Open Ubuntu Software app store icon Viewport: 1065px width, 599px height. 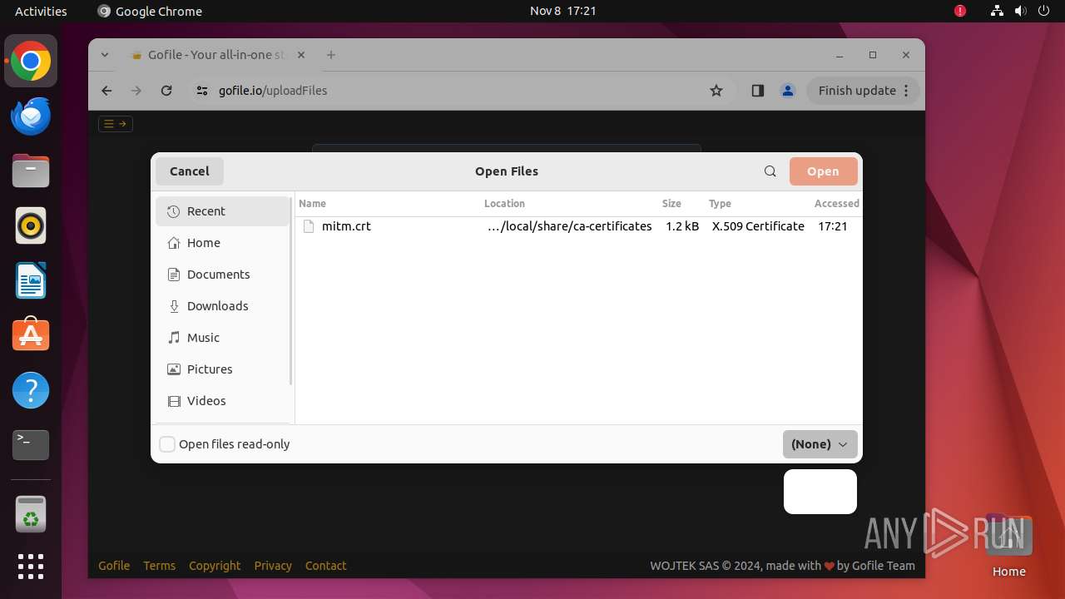click(31, 335)
